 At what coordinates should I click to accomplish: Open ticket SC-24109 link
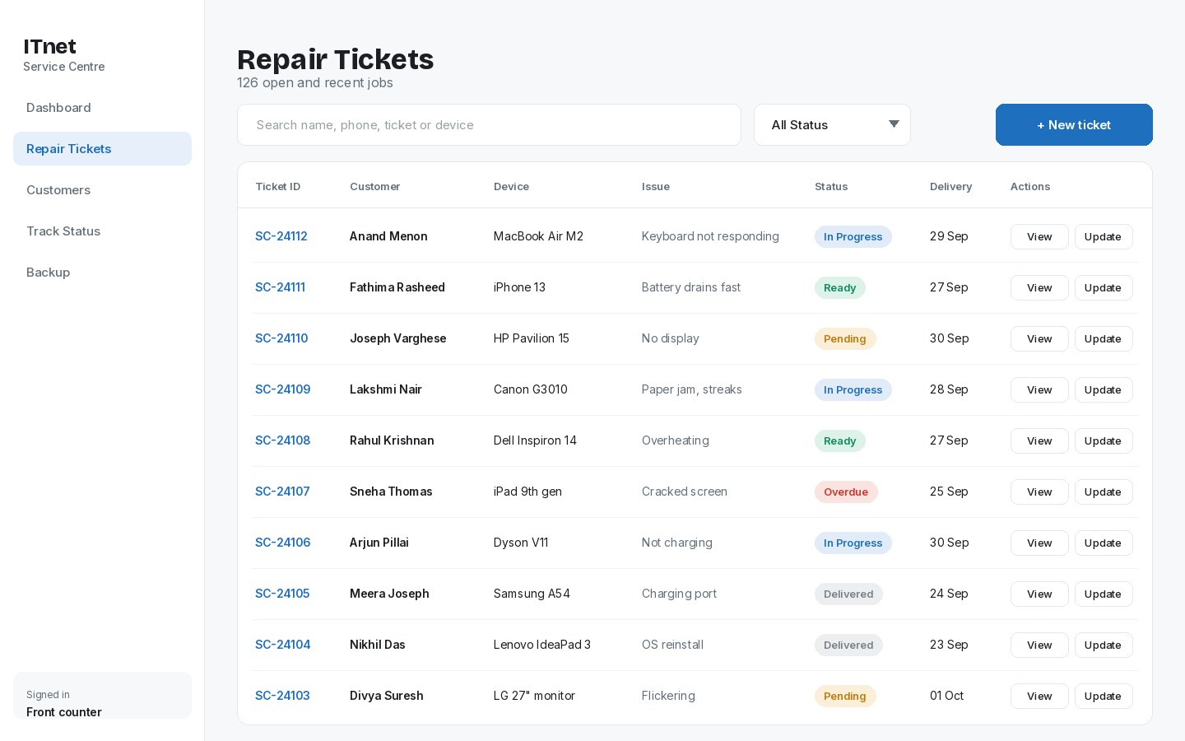283,389
